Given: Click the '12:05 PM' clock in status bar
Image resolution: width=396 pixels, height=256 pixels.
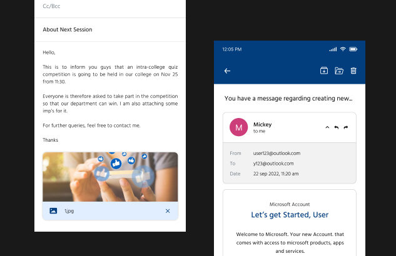Looking at the screenshot, I should pyautogui.click(x=232, y=49).
